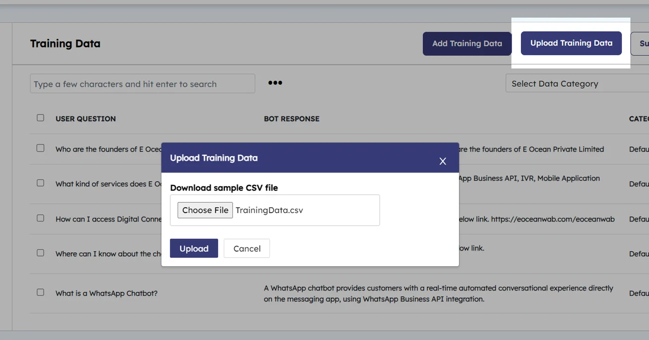The image size is (649, 340).
Task: Open the 'What is a WhatsApp Chatbot?' question
Action: (x=106, y=293)
